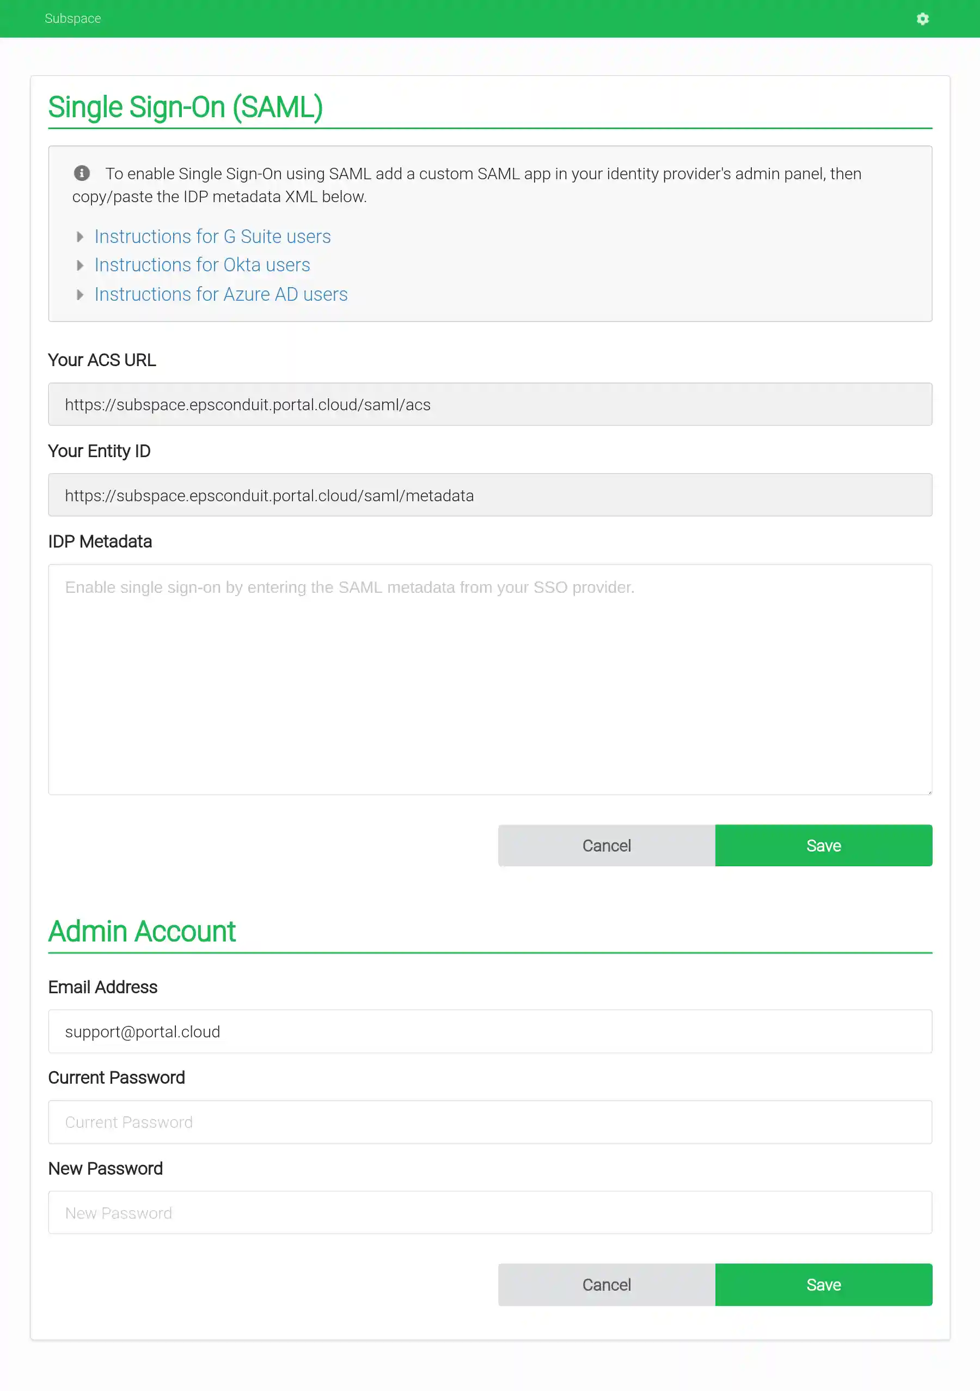Cancel the Admin Account changes

point(606,1284)
